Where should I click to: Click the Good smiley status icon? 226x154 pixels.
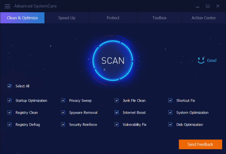pyautogui.click(x=201, y=60)
